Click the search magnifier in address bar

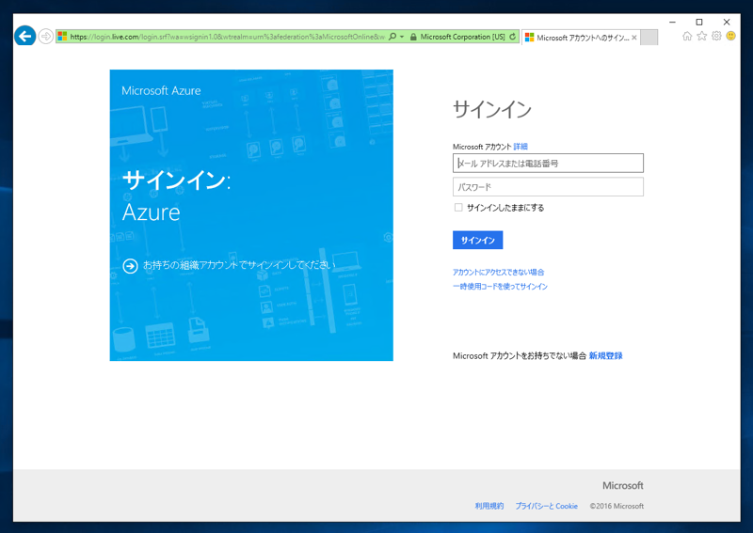click(393, 37)
